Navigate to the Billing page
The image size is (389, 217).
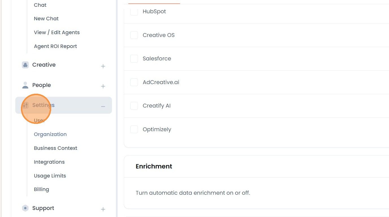coord(41,189)
